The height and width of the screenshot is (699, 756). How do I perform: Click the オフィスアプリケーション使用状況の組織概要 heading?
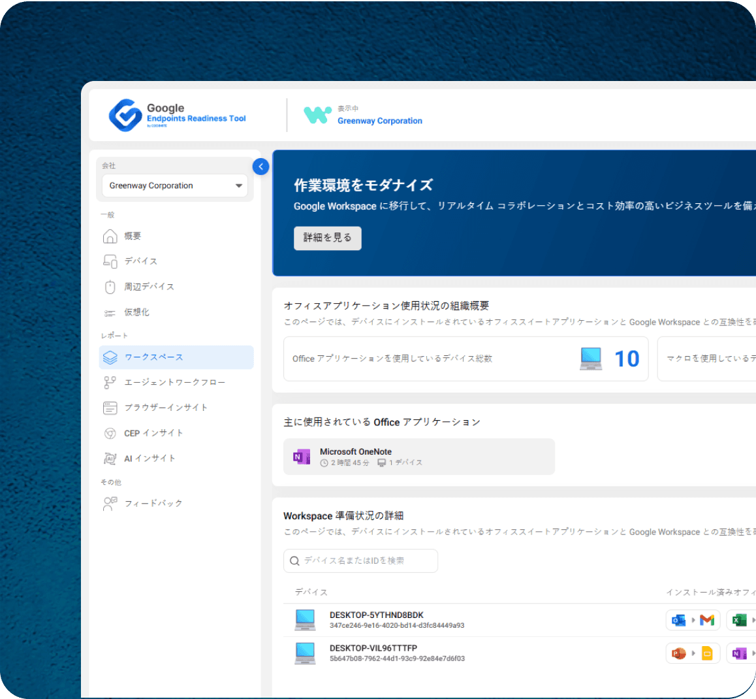coord(386,306)
